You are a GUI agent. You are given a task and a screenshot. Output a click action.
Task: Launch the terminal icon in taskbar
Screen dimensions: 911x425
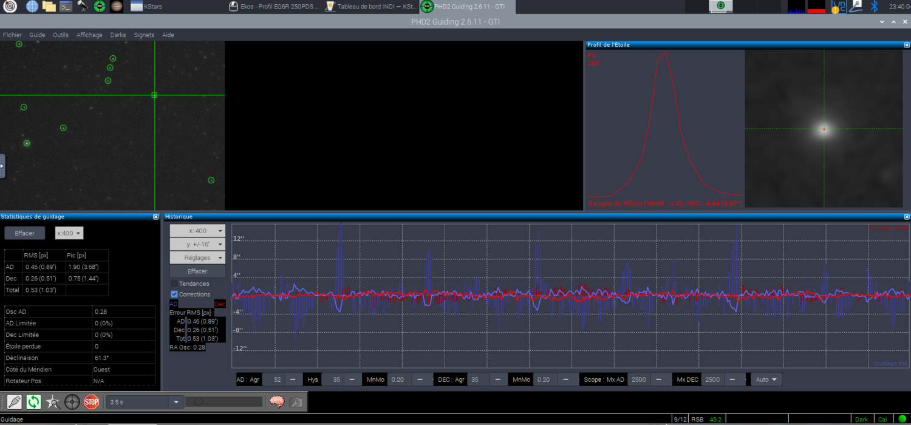click(66, 6)
